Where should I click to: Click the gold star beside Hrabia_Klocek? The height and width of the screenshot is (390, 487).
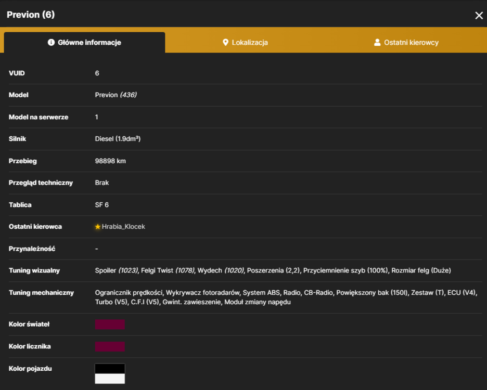[x=97, y=227]
